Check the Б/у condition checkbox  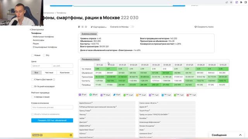pyautogui.click(x=44, y=55)
